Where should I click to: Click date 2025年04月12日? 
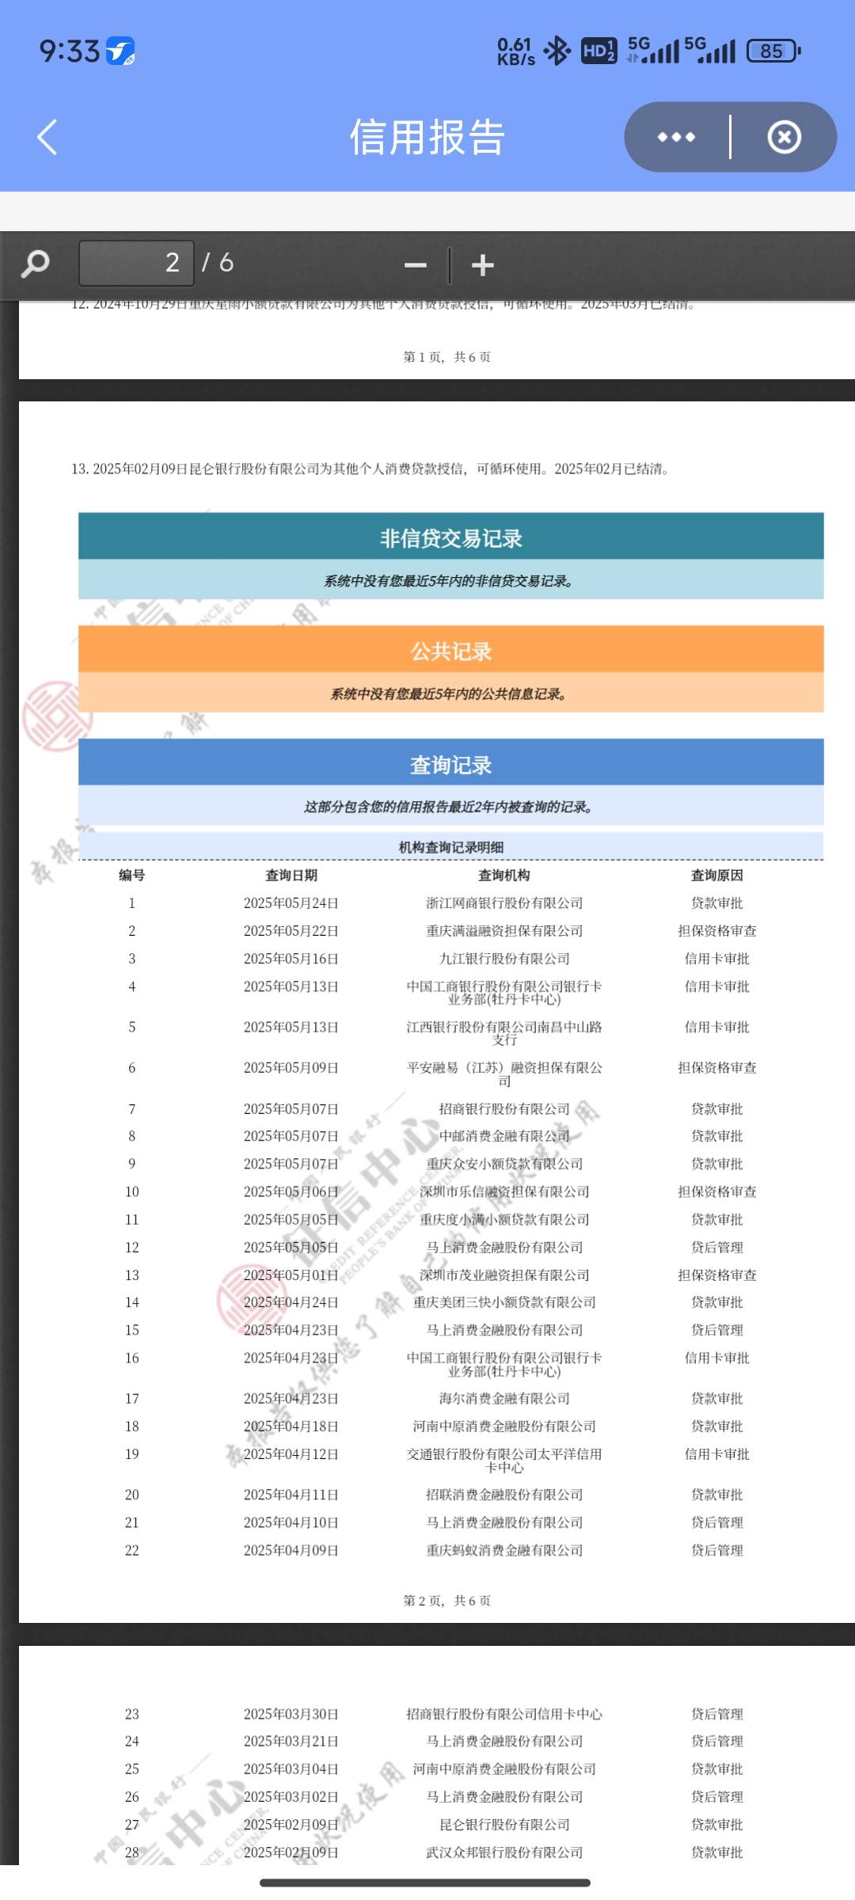point(291,1454)
